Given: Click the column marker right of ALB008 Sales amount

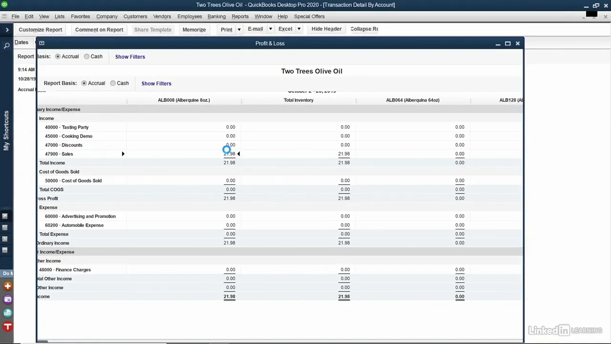Looking at the screenshot, I should click(x=238, y=154).
